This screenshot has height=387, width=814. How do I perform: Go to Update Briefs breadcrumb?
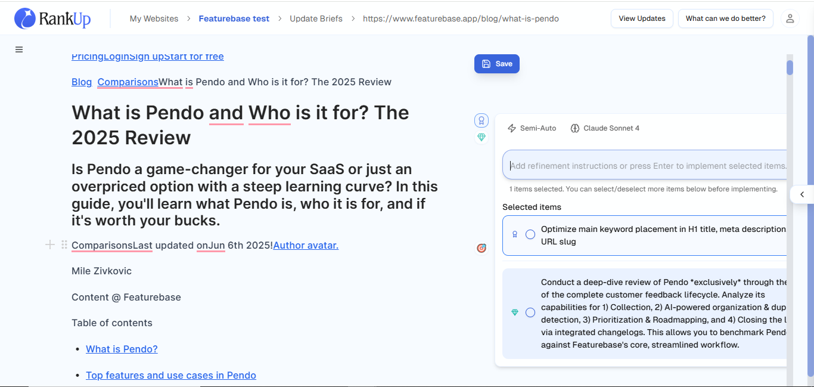click(x=316, y=18)
